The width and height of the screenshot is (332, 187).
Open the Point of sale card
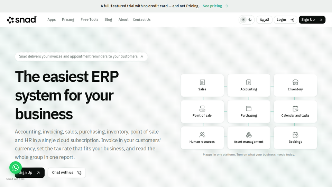pos(202,112)
